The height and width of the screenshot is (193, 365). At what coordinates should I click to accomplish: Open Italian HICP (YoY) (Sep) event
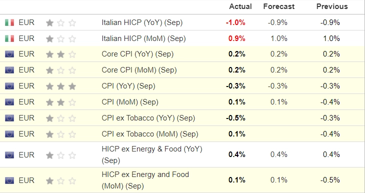(142, 22)
